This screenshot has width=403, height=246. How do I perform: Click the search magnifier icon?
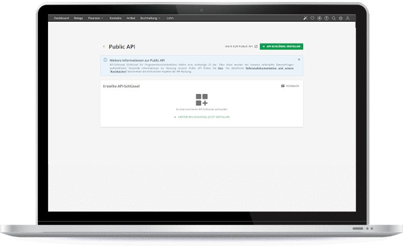point(334,18)
